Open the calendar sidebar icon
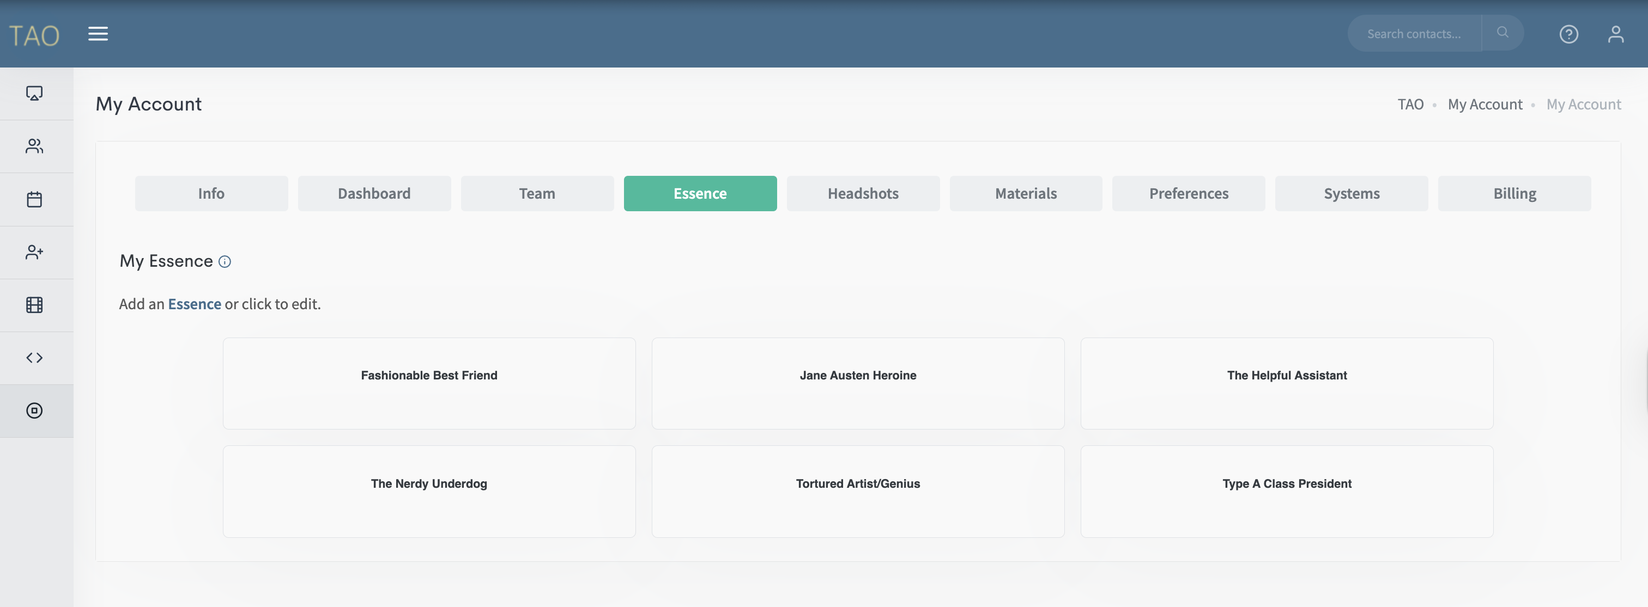 pos(34,199)
